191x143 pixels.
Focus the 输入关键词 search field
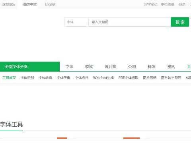[130, 22]
